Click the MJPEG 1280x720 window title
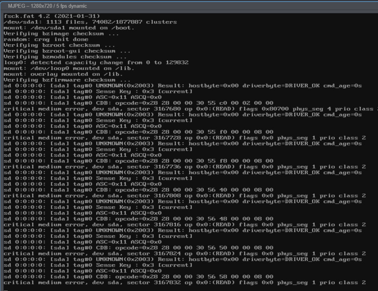The image size is (378, 291). click(47, 6)
